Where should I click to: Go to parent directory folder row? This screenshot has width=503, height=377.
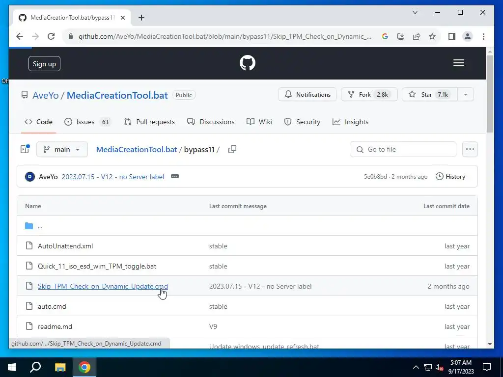[x=248, y=226]
